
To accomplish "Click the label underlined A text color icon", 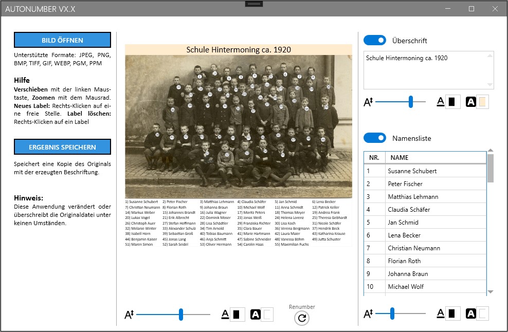I will click(x=225, y=314).
